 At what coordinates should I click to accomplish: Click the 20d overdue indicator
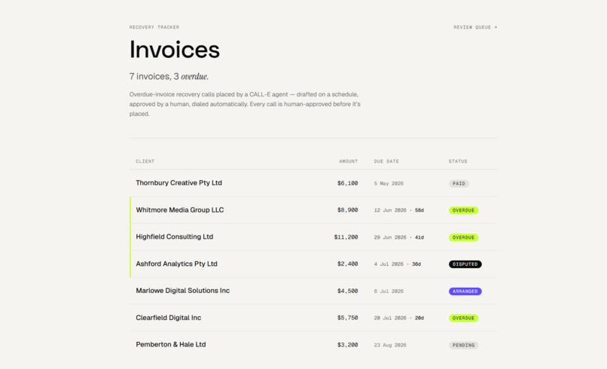tap(419, 318)
